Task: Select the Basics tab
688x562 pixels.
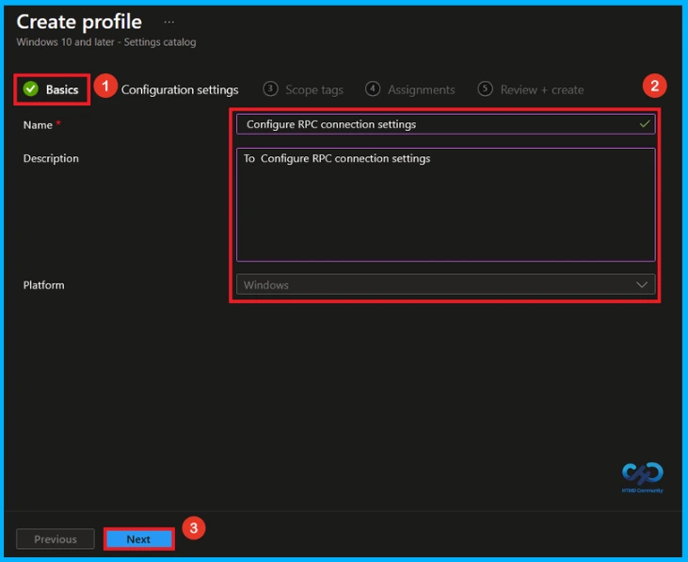Action: pos(52,89)
